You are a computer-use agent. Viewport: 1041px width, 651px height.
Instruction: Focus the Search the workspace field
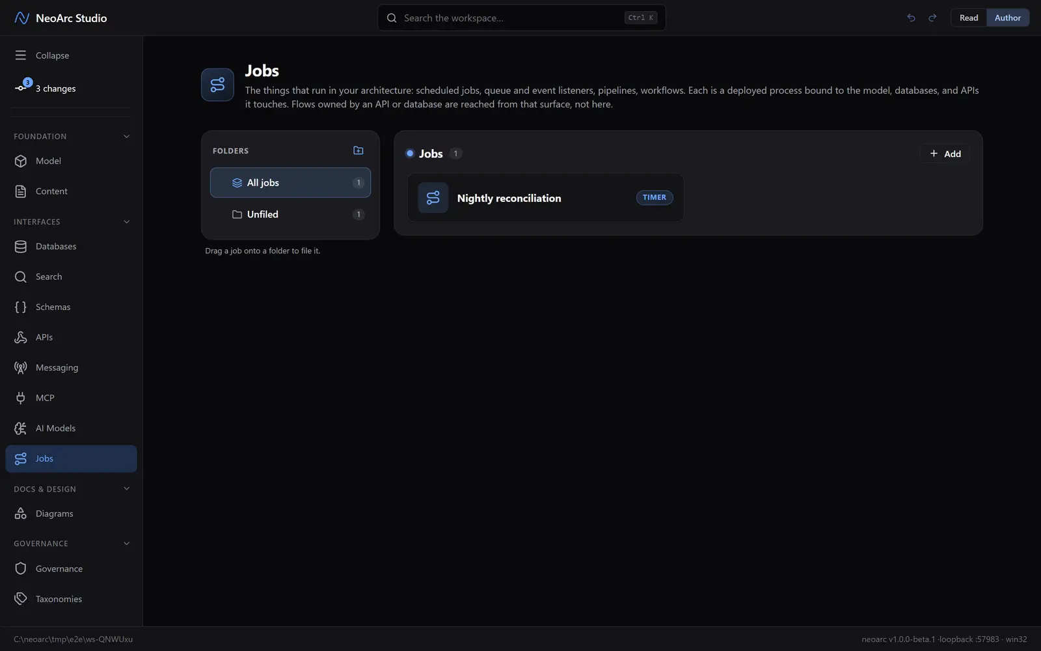522,18
